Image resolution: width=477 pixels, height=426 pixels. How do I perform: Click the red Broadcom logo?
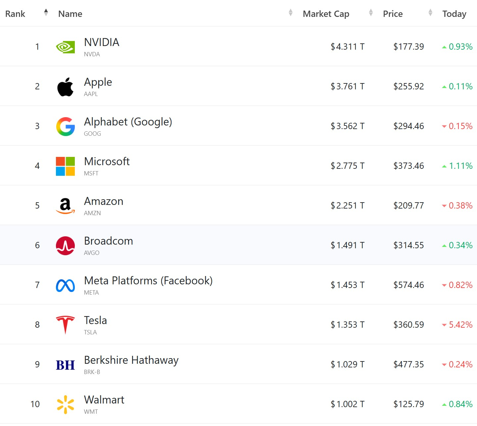pos(65,246)
